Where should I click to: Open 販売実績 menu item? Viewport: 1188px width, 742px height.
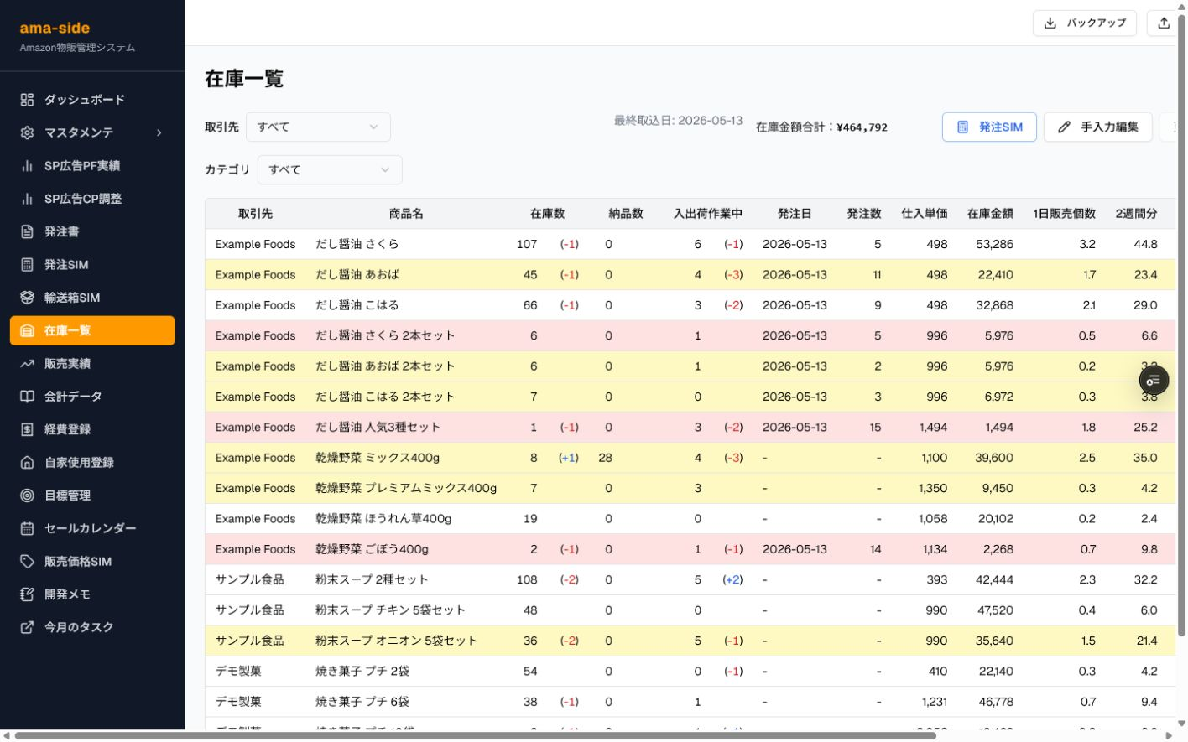[x=92, y=364]
